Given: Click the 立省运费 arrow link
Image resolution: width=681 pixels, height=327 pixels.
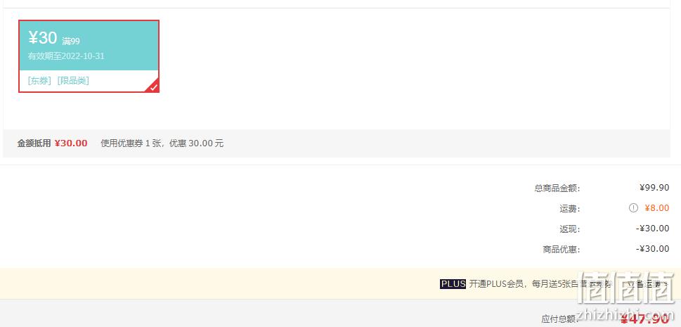Looking at the screenshot, I should (x=647, y=284).
